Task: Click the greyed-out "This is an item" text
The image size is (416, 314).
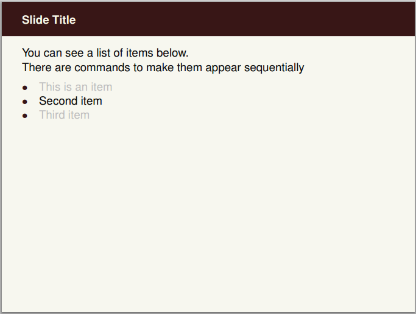Action: (x=76, y=87)
